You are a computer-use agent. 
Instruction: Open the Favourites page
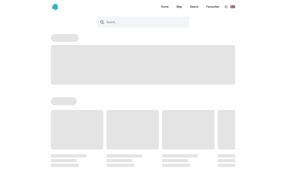click(213, 7)
